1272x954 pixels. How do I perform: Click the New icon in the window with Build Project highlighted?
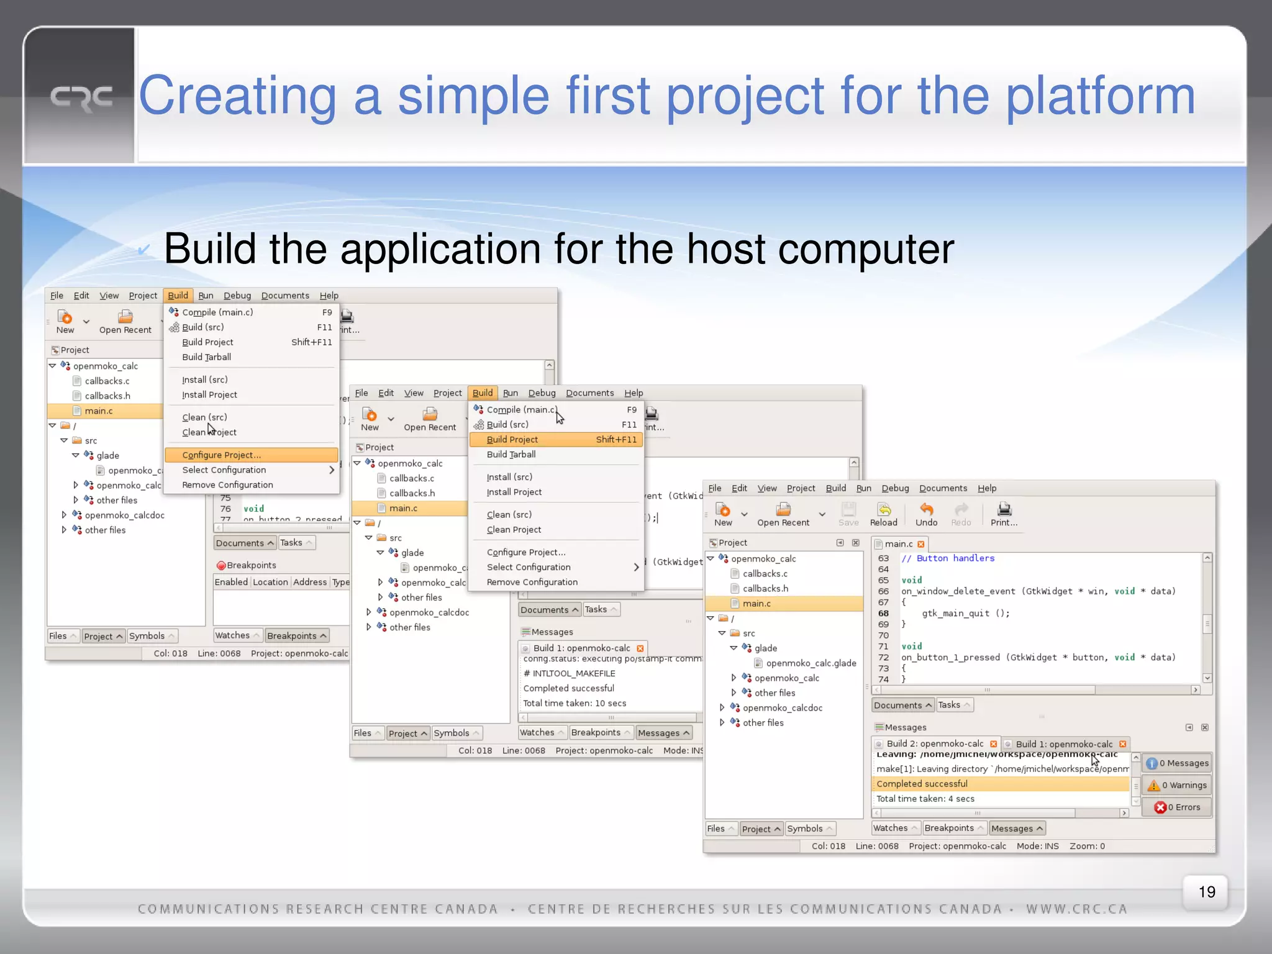coord(370,414)
